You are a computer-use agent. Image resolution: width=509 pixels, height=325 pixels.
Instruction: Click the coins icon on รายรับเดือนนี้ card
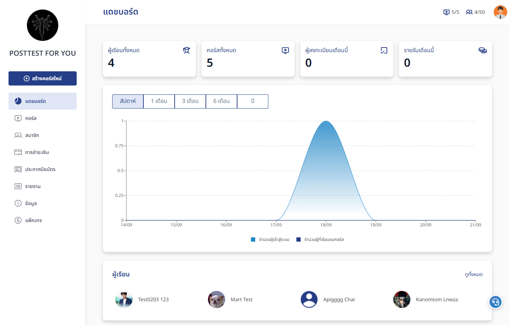click(483, 50)
